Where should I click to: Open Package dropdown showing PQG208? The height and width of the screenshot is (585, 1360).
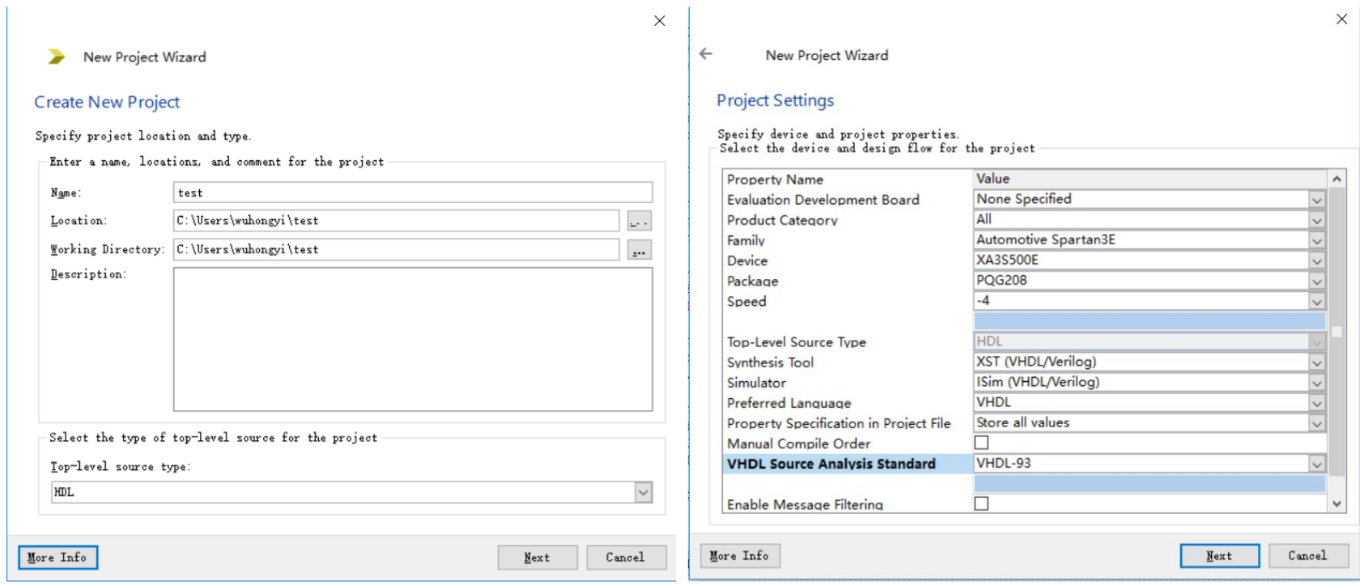(1317, 281)
